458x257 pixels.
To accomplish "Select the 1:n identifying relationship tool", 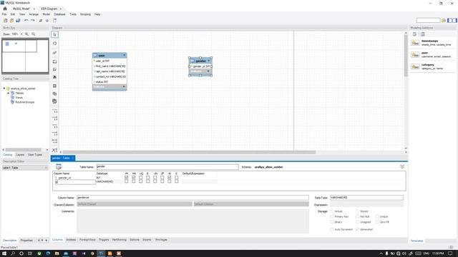I will [x=54, y=133].
